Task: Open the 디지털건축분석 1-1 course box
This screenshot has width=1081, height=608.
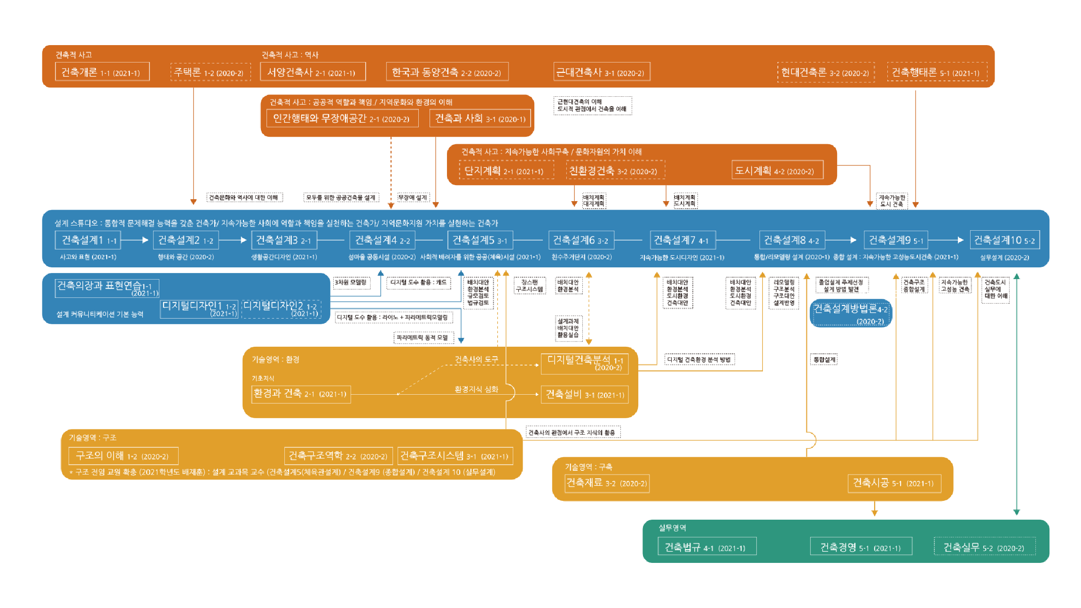Action: (584, 364)
